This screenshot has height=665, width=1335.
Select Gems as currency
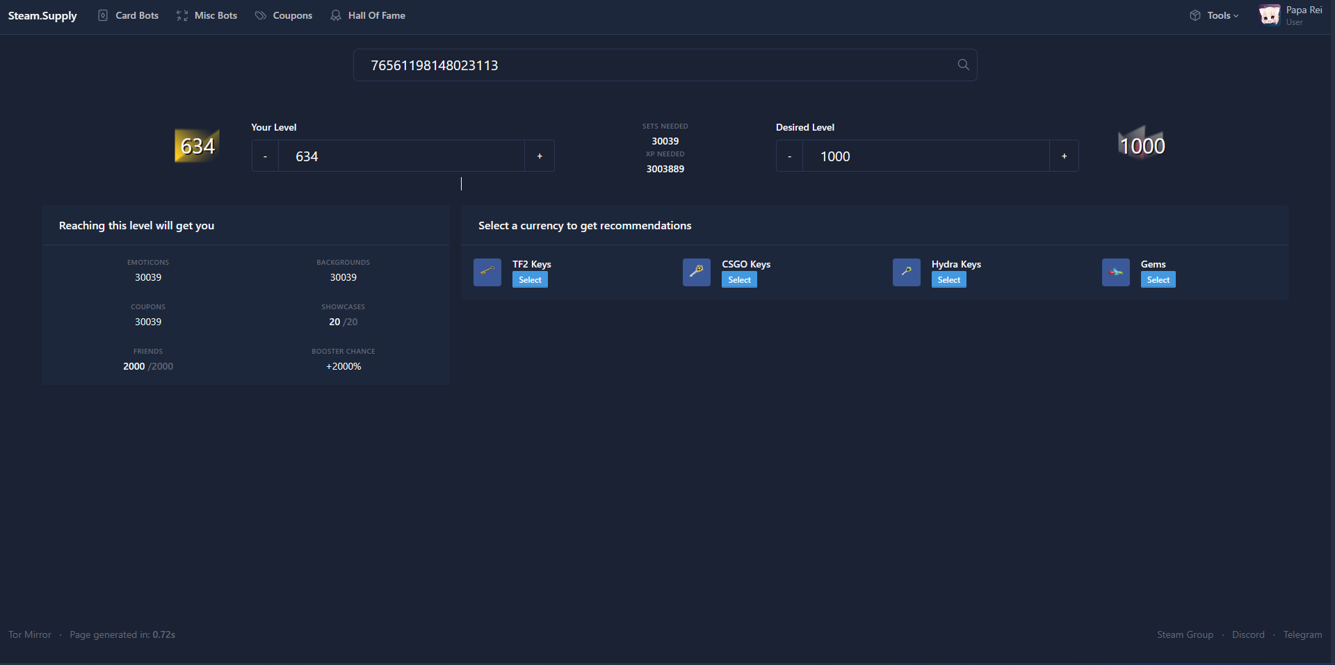[x=1158, y=279]
